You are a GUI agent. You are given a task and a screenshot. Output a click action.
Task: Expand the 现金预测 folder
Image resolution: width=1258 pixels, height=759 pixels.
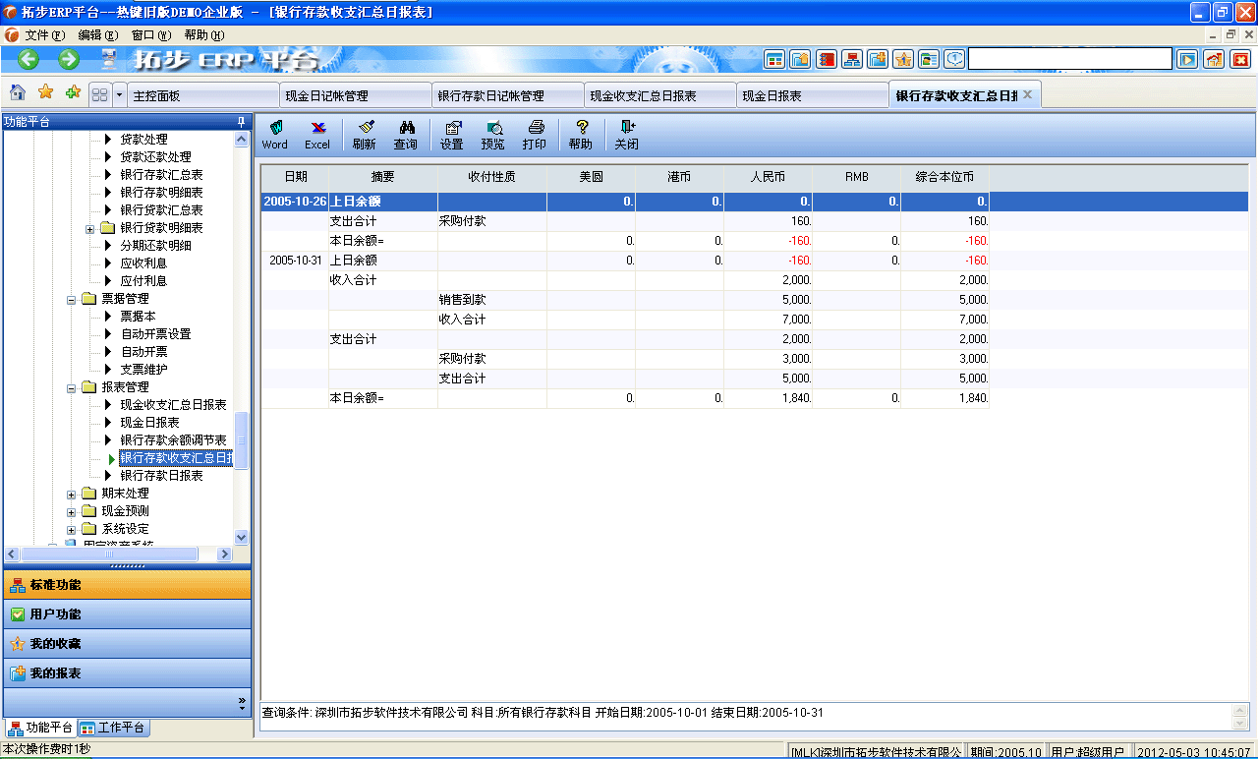tap(71, 511)
